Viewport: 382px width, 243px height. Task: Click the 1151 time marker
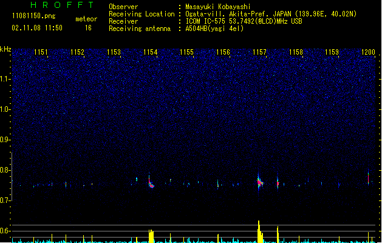tap(41, 52)
